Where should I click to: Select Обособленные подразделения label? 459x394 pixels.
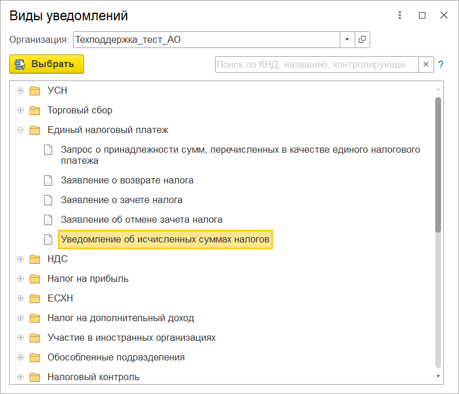116,357
